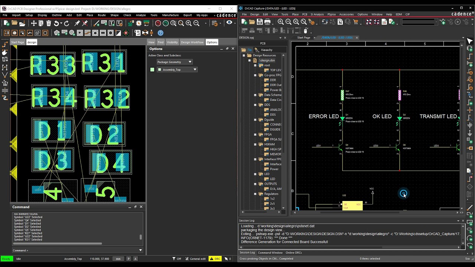Switch to the Command Window tab
The width and height of the screenshot is (475, 267).
pos(270,253)
